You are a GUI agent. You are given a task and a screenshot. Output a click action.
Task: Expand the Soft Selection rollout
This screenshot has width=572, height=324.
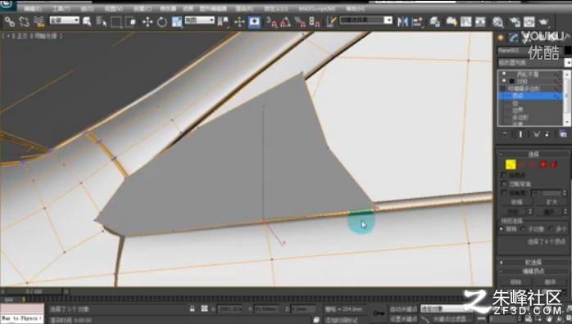coord(533,262)
